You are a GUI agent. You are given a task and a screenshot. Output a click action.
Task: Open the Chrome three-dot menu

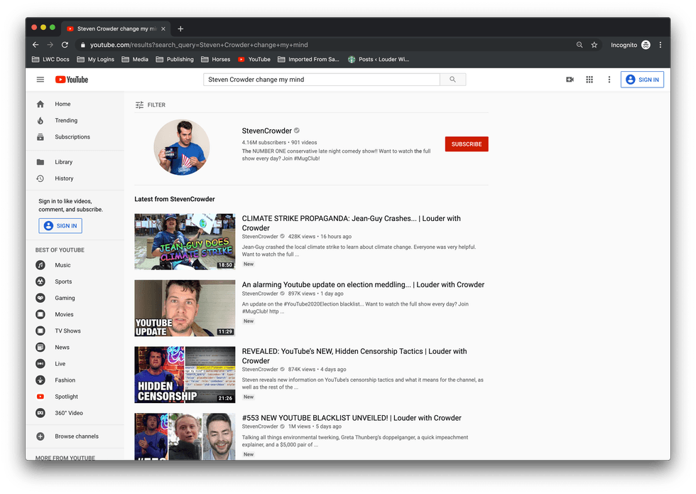(x=660, y=45)
